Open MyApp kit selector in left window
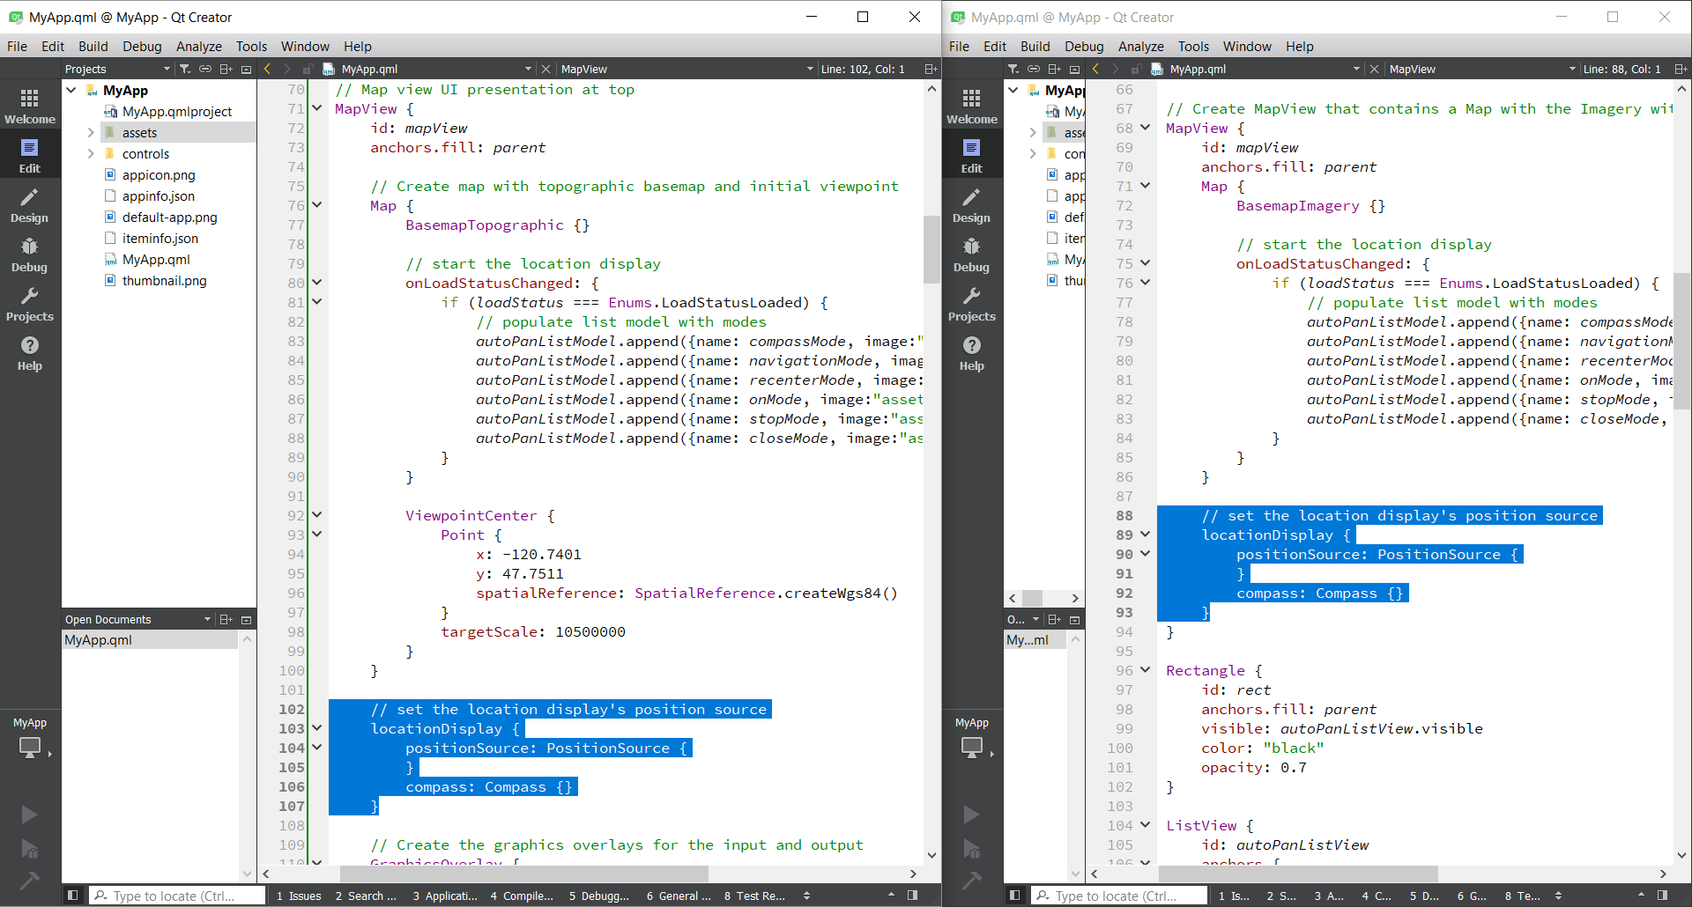1692x907 pixels. (x=30, y=738)
